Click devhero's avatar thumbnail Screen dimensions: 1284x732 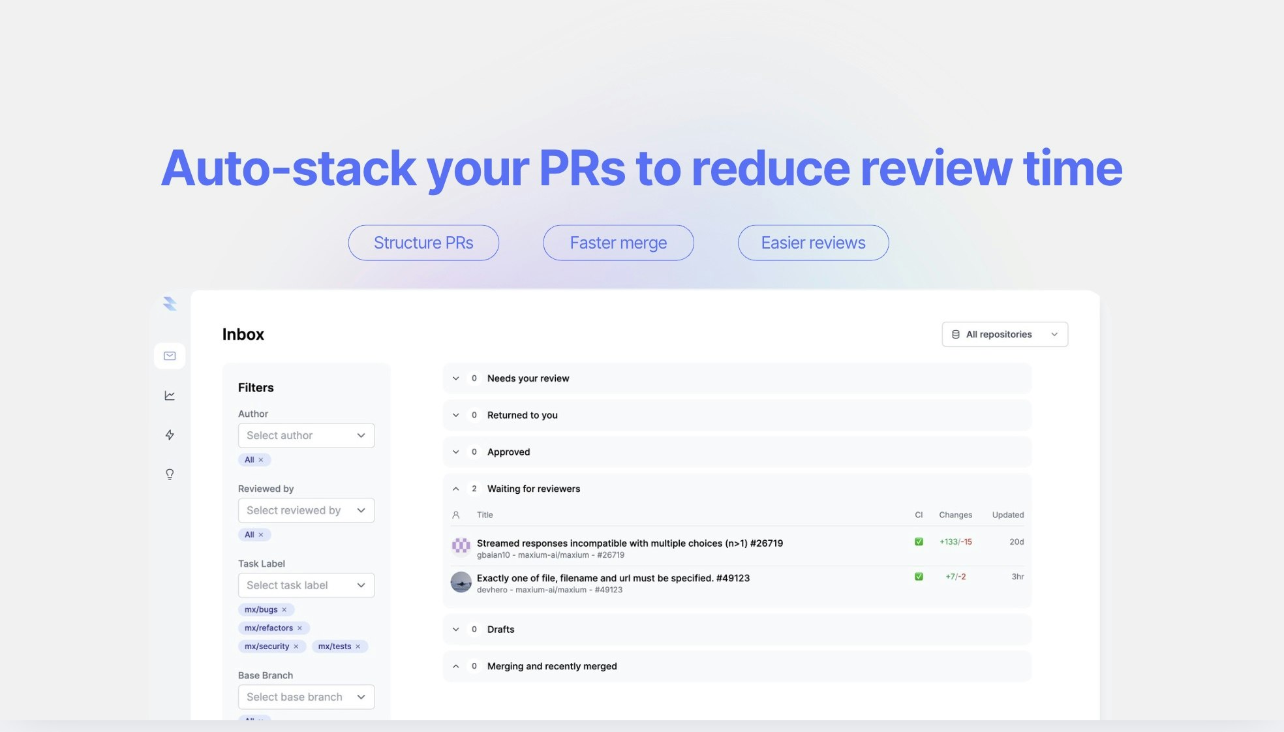[461, 582]
